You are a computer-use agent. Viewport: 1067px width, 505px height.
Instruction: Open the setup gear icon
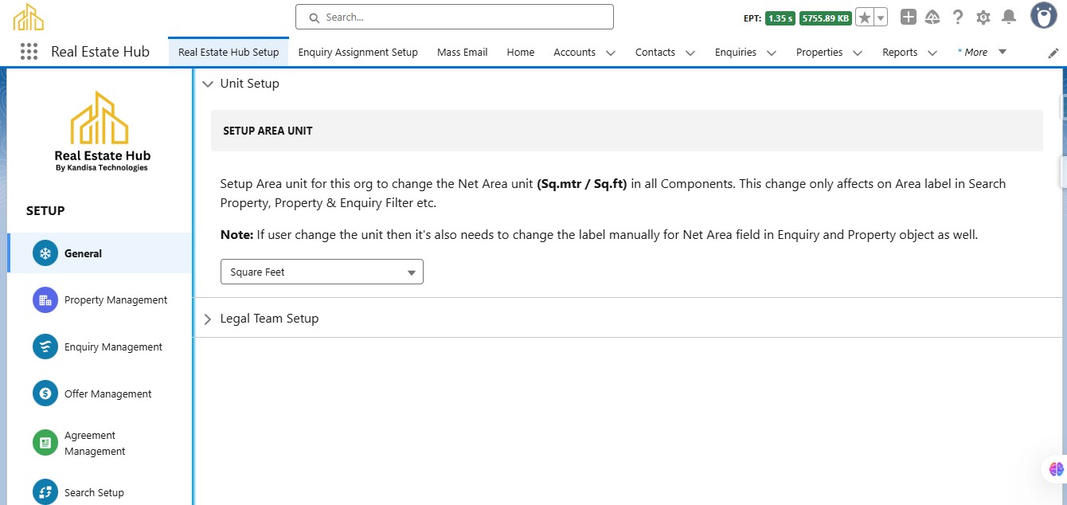(983, 17)
